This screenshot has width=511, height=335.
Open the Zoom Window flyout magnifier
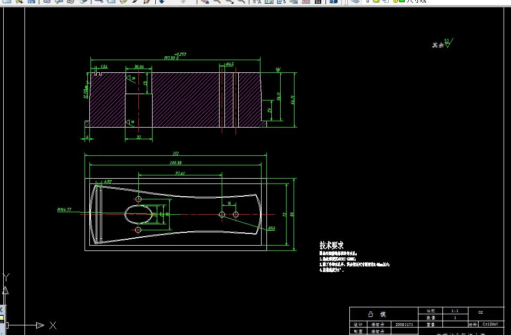point(229,1)
